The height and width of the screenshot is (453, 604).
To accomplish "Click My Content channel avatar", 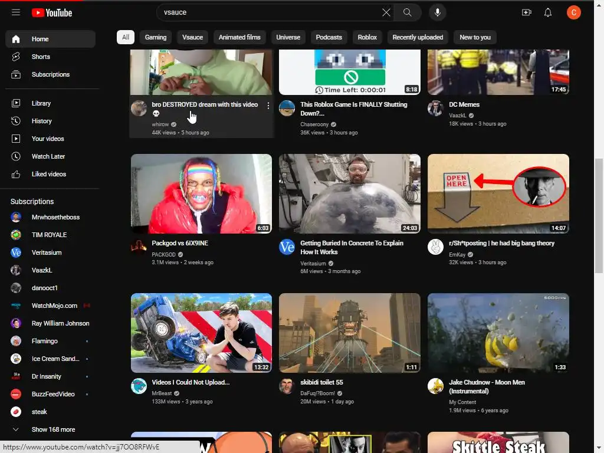I will click(x=436, y=386).
